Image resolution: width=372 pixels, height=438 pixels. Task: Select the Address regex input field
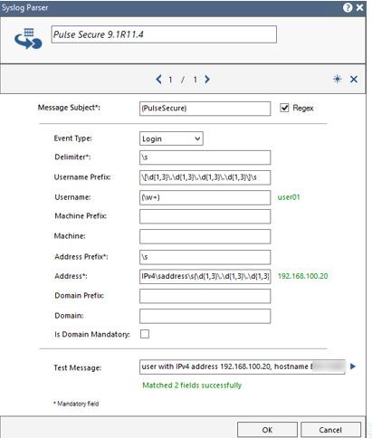205,276
